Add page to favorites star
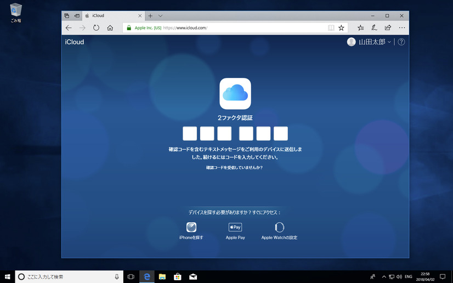The image size is (453, 283). (x=341, y=28)
